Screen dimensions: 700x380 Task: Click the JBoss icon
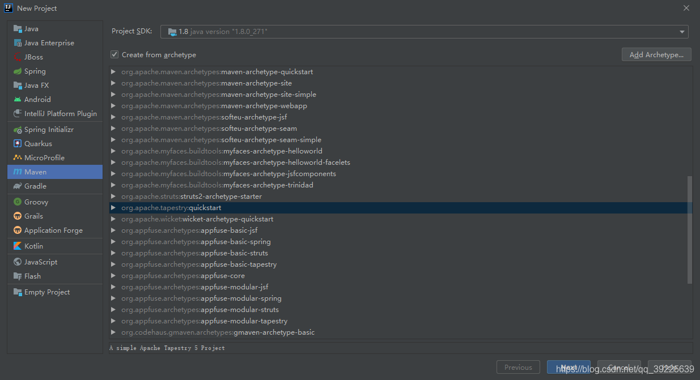(x=18, y=57)
